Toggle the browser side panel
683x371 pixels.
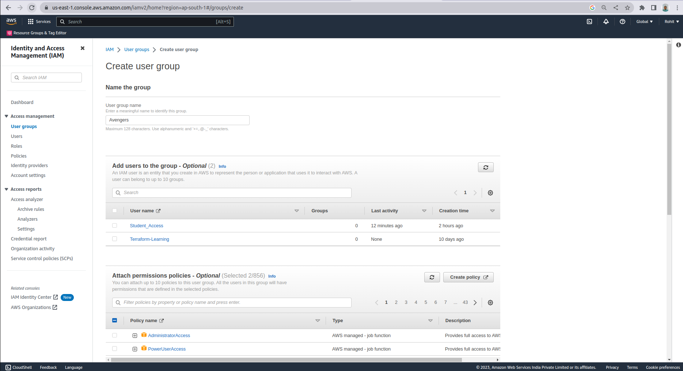click(x=654, y=8)
